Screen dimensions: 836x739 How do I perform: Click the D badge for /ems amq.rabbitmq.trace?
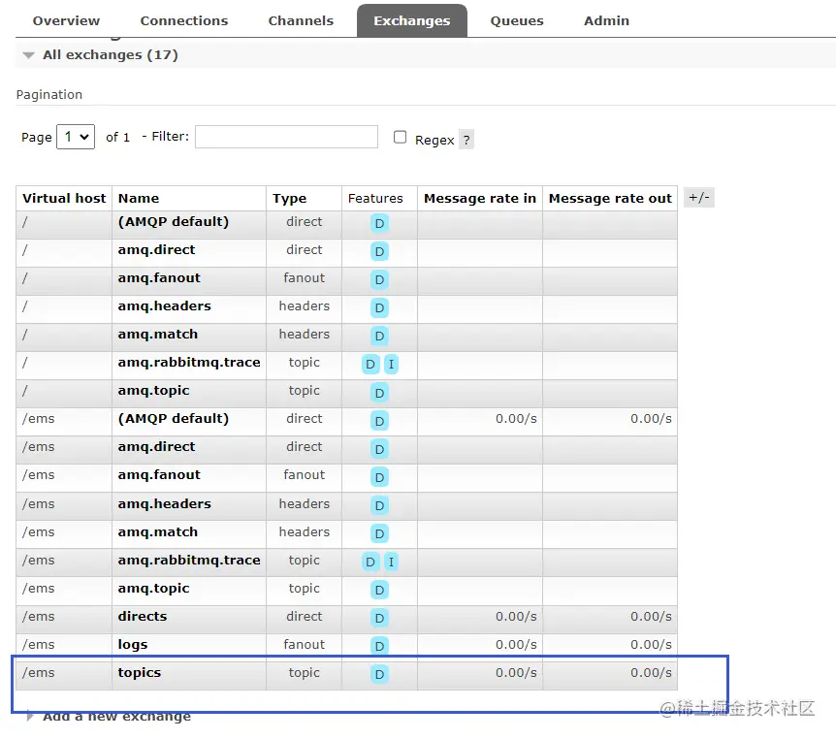click(x=370, y=562)
